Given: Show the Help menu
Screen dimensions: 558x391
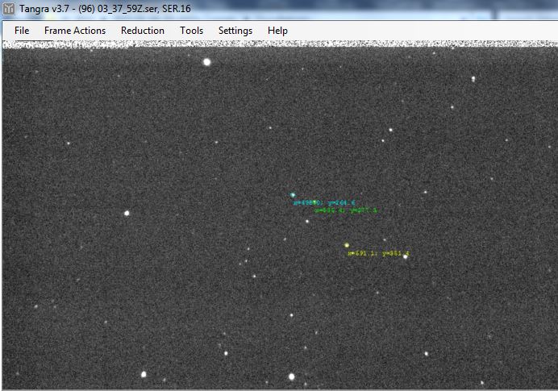Looking at the screenshot, I should [x=277, y=31].
